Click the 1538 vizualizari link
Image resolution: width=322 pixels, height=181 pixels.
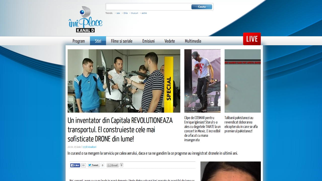pos(89,147)
